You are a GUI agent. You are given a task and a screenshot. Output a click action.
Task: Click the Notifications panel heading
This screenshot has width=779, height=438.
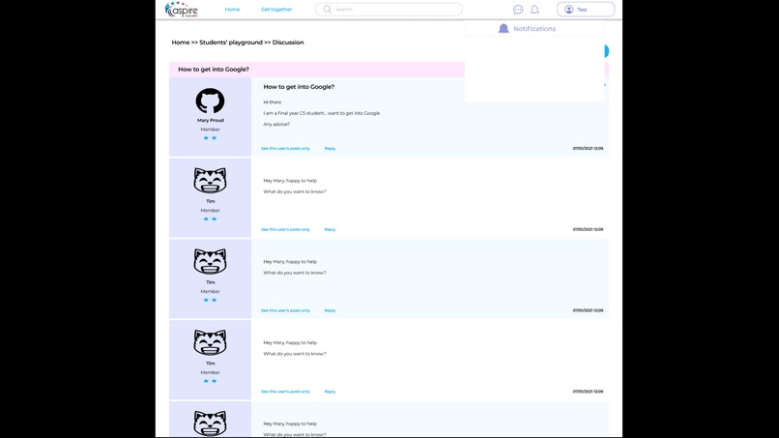click(534, 29)
